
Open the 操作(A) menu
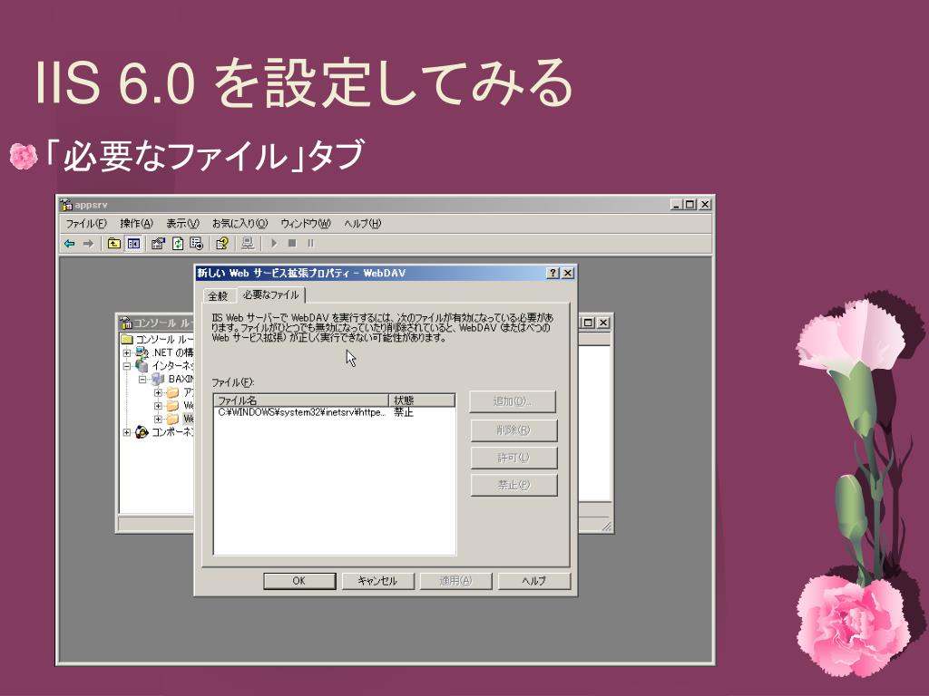click(136, 224)
